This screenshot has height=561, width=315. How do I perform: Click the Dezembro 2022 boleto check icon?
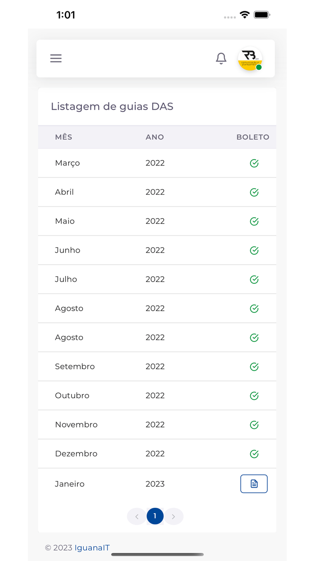tap(254, 454)
